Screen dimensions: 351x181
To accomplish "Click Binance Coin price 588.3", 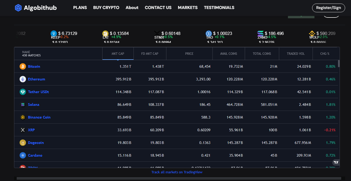I will (206, 117).
